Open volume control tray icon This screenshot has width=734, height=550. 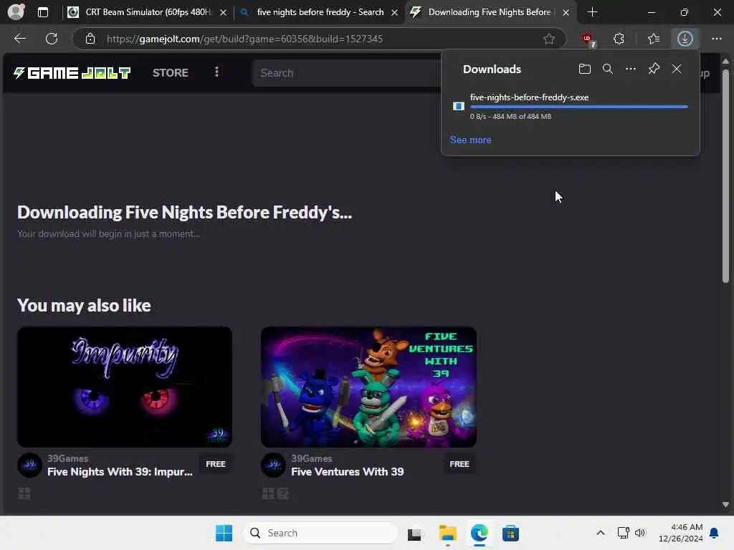pos(640,533)
